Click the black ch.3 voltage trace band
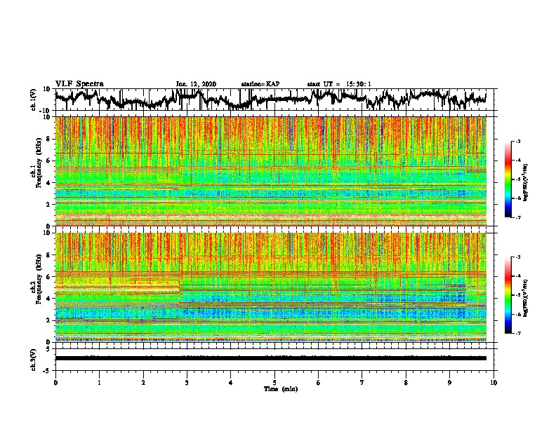This screenshot has width=556, height=429. pos(271,358)
